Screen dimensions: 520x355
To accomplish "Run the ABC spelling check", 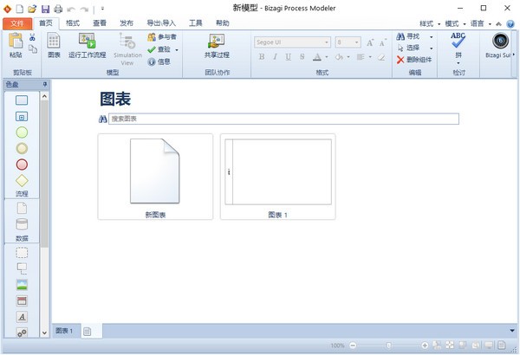I will pyautogui.click(x=458, y=39).
